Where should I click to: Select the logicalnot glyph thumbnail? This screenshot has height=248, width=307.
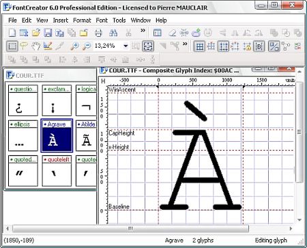point(86,100)
